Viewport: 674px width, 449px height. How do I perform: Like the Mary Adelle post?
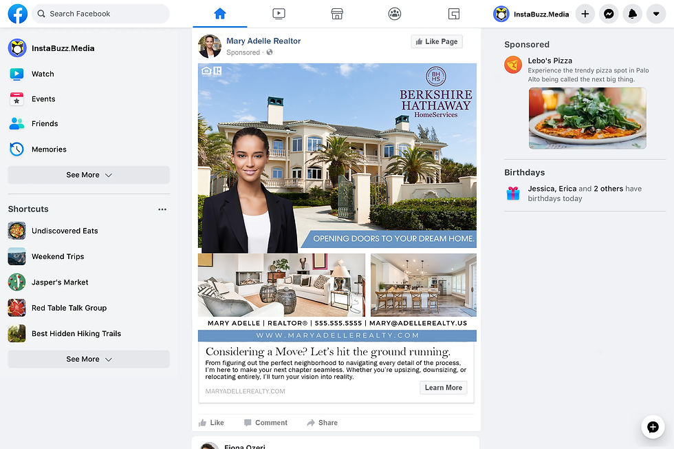point(211,423)
